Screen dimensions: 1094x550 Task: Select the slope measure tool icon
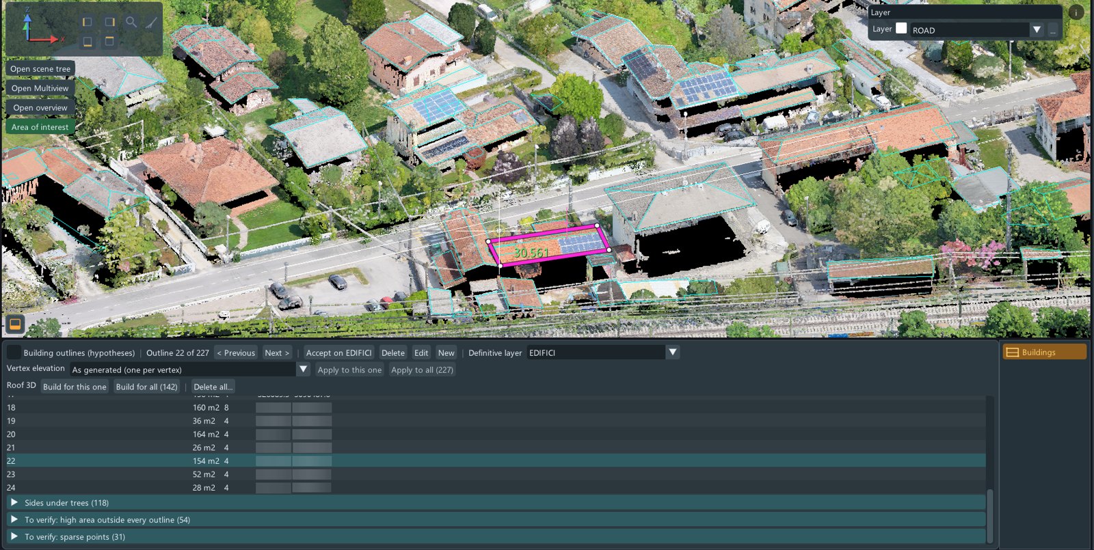(152, 22)
